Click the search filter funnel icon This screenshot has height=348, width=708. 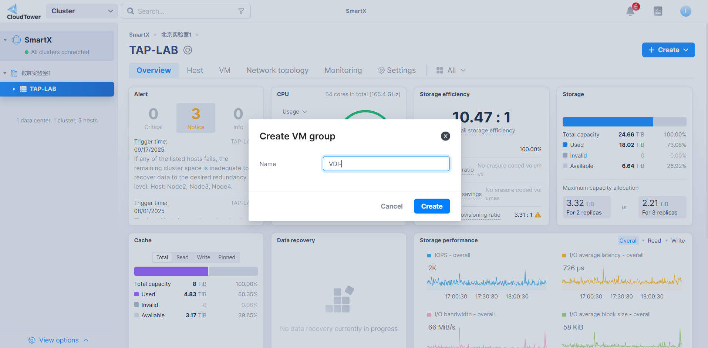tap(241, 11)
